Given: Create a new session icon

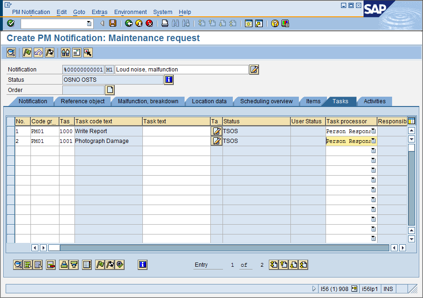Looking at the screenshot, I should 248,23.
